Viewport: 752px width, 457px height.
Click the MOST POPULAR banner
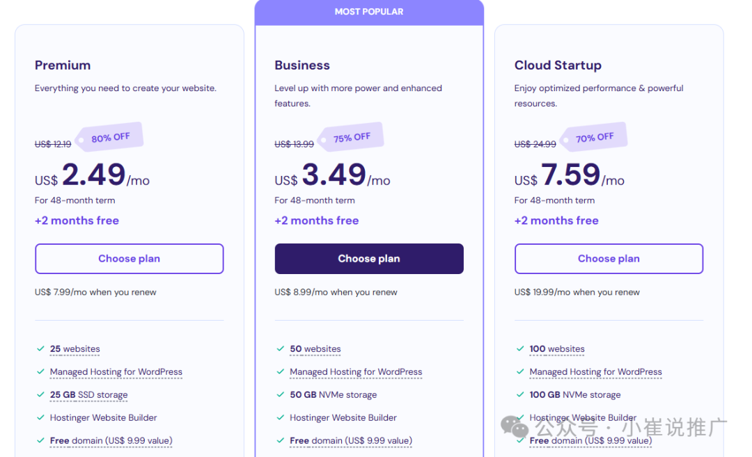click(369, 12)
